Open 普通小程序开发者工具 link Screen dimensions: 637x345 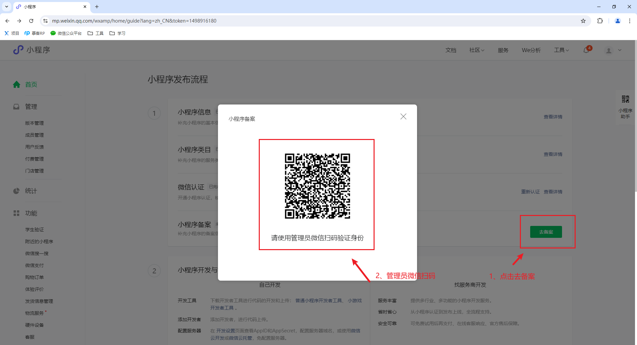pos(318,301)
